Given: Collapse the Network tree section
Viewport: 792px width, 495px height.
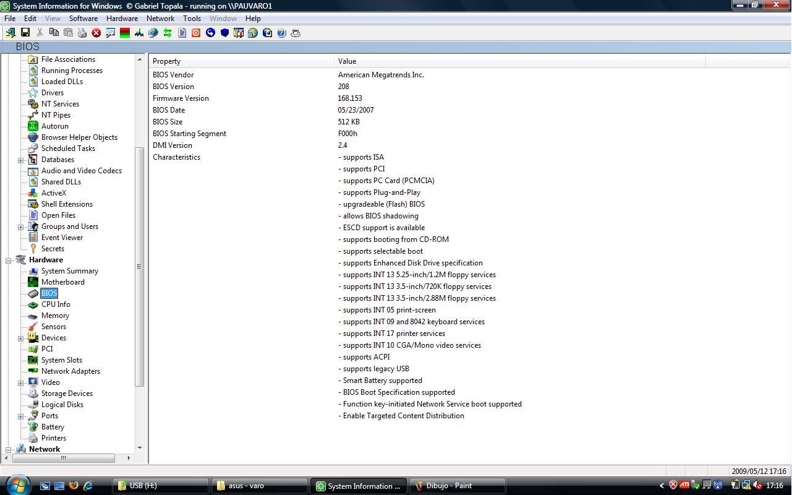Looking at the screenshot, I should (9, 450).
